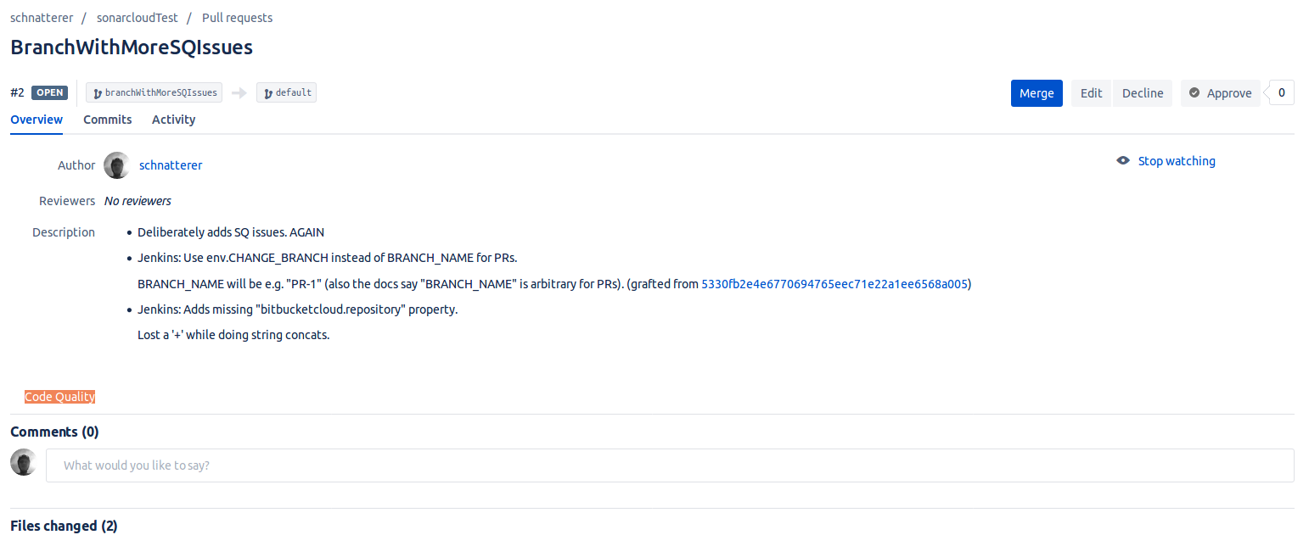Click the commenter avatar beside comment box
Viewport: 1309px width, 535px height.
tap(24, 462)
